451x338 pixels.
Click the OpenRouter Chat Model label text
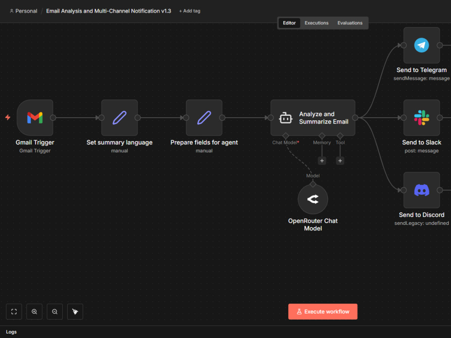point(313,224)
